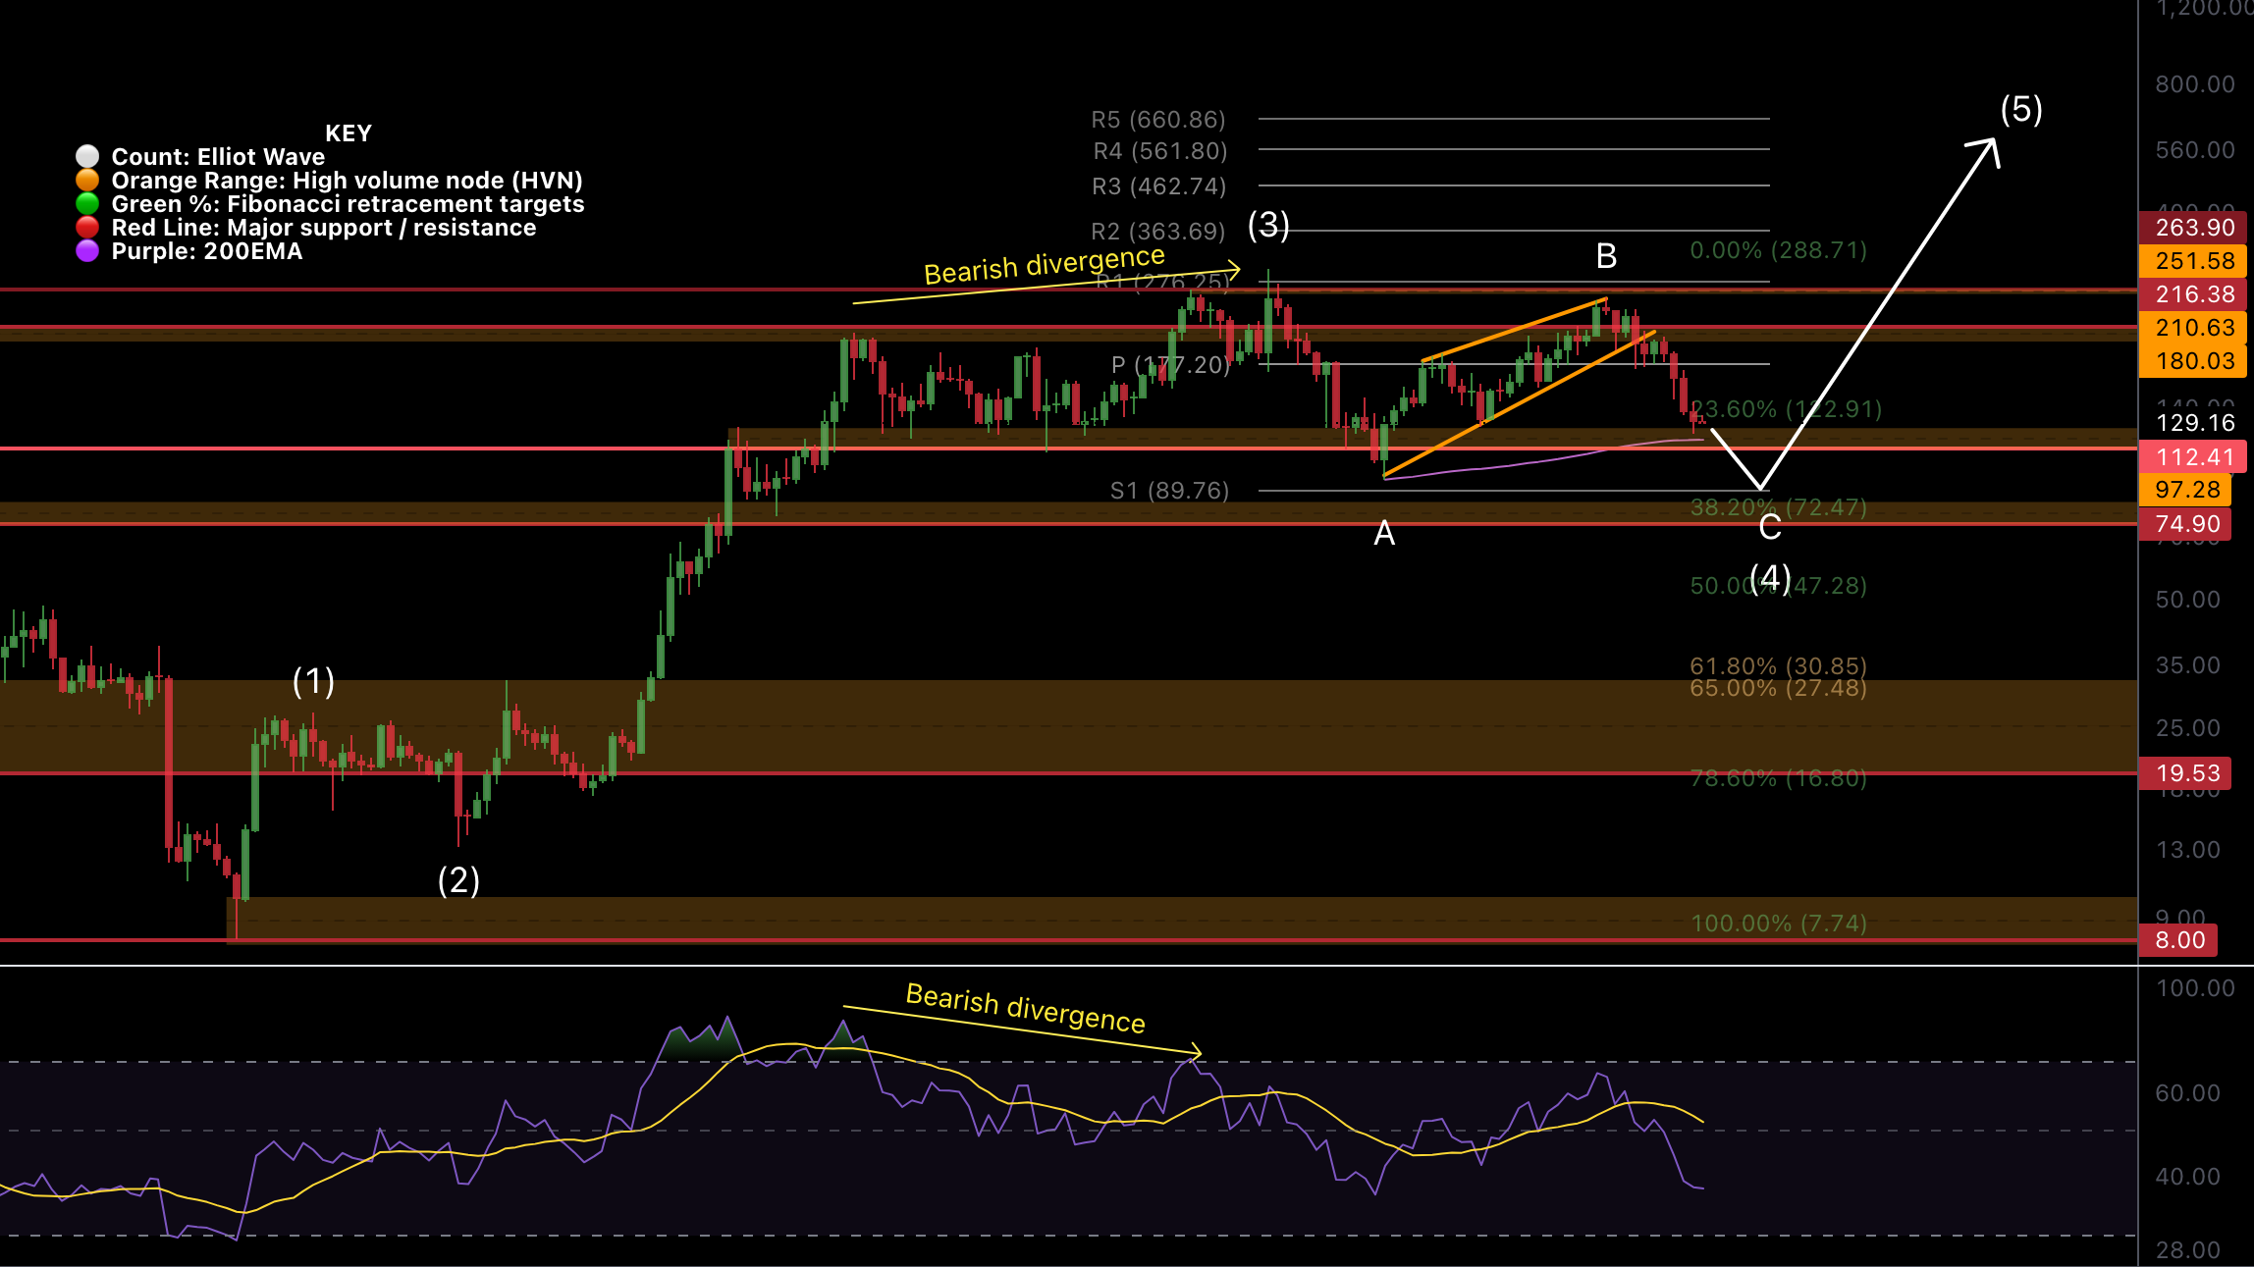Select the orange HVN legend bullet

pyautogui.click(x=85, y=180)
